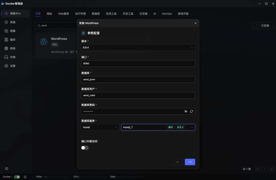Select the 开发工具 tab
Screen dimensions: 276x180
point(128,14)
